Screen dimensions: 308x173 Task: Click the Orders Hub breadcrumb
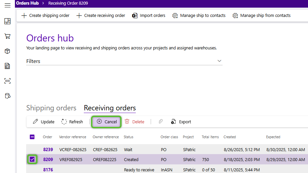[x=27, y=3]
